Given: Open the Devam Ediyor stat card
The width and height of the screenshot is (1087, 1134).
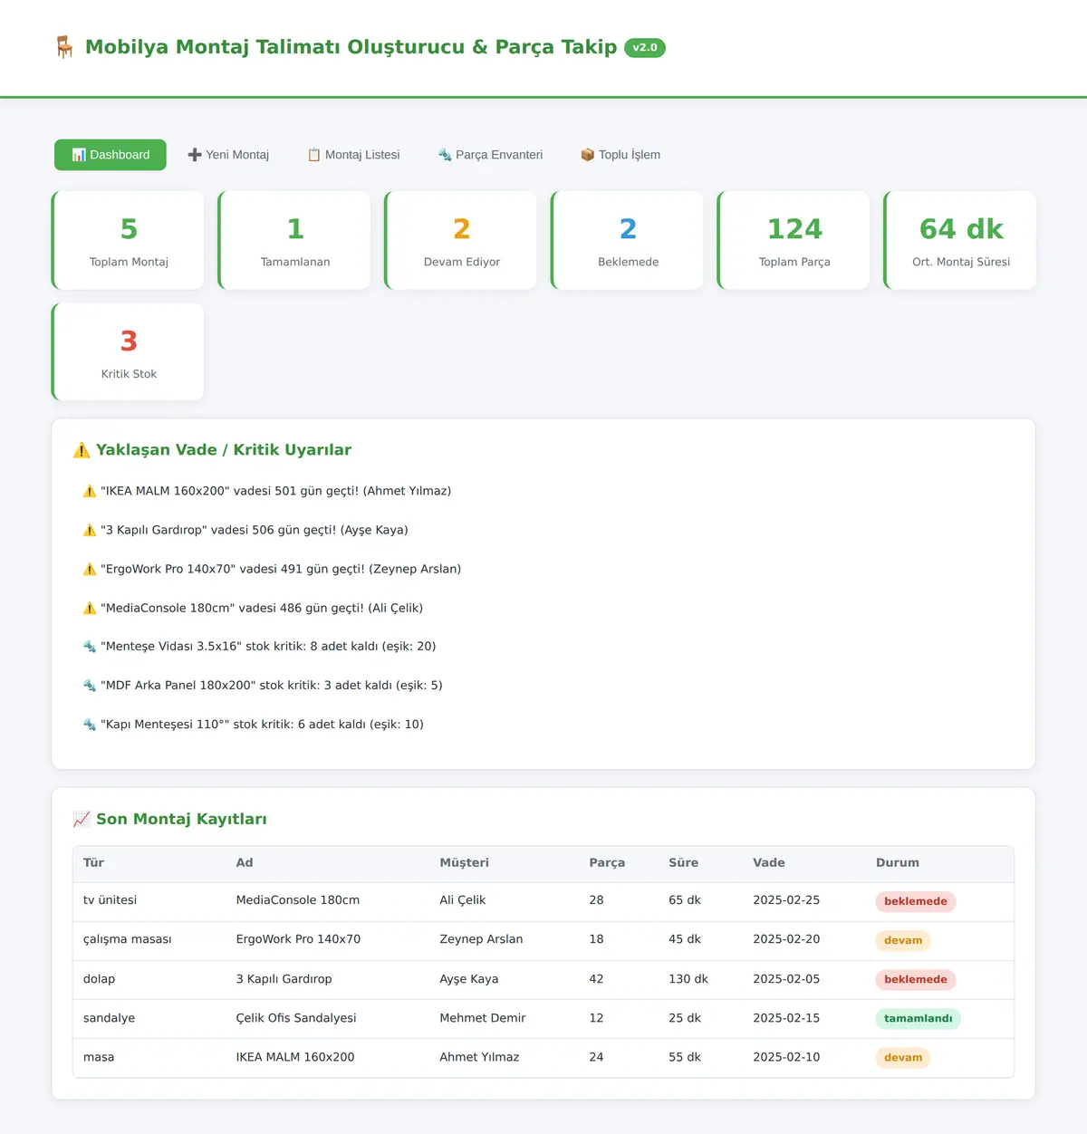Looking at the screenshot, I should [x=461, y=240].
